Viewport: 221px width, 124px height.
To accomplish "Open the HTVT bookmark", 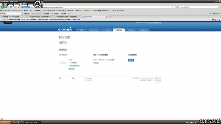I will tap(113, 11).
